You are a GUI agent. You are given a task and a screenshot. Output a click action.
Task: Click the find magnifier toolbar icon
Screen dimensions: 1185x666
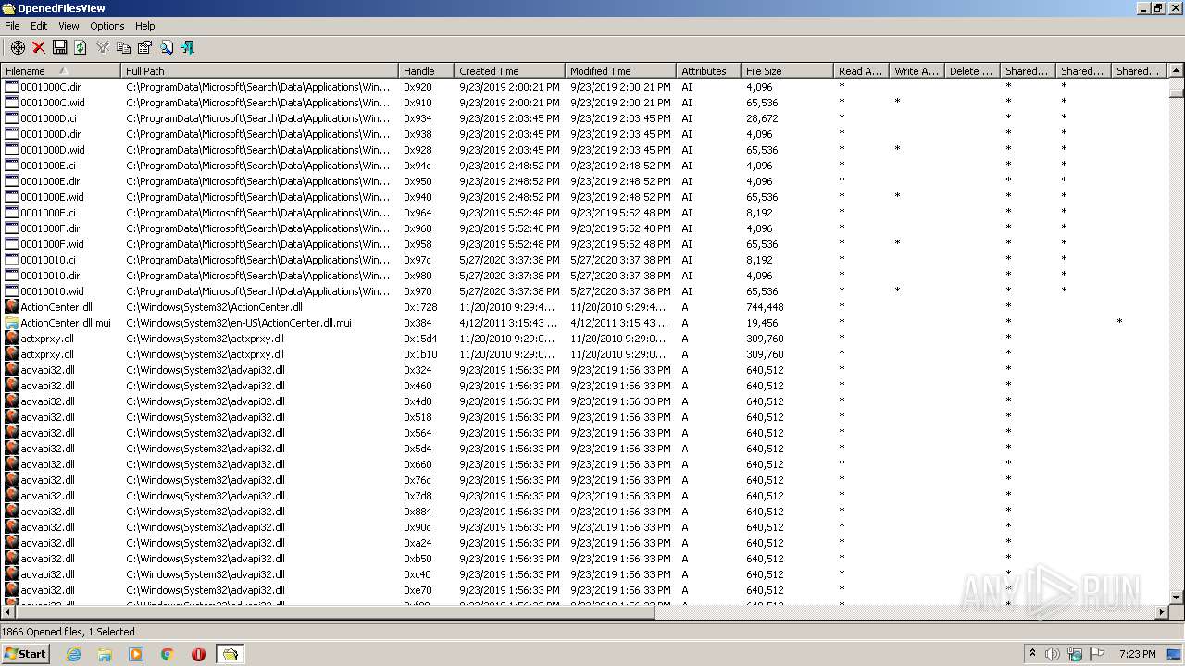167,47
